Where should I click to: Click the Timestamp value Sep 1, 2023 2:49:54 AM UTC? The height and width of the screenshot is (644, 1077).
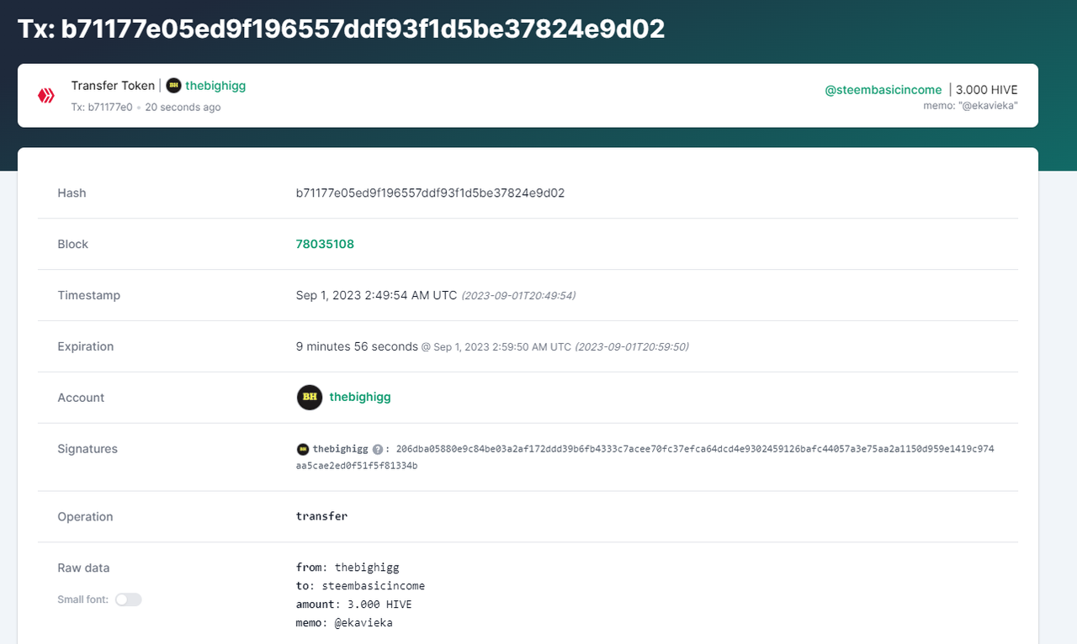click(376, 295)
